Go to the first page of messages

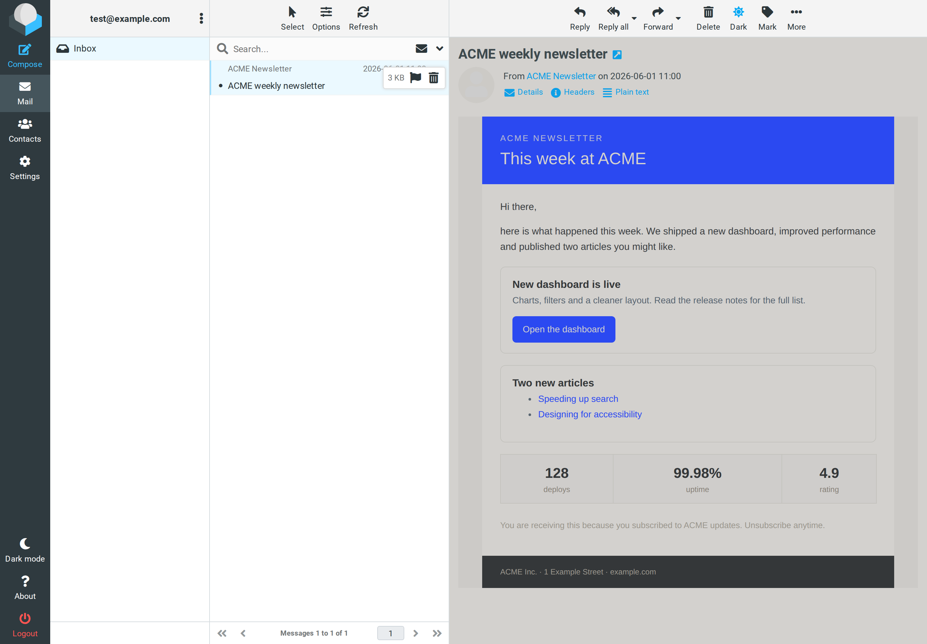222,633
